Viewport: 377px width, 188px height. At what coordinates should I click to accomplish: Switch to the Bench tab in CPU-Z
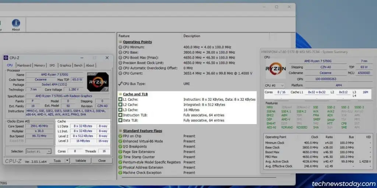pos(78,65)
